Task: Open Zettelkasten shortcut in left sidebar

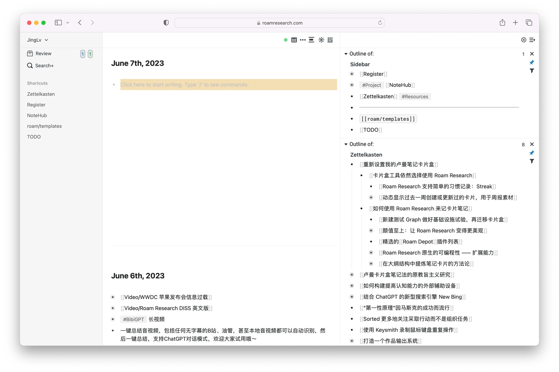Action: [41, 94]
